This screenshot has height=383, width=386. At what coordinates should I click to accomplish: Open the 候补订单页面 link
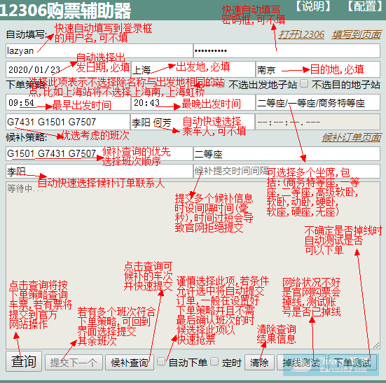pyautogui.click(x=352, y=137)
